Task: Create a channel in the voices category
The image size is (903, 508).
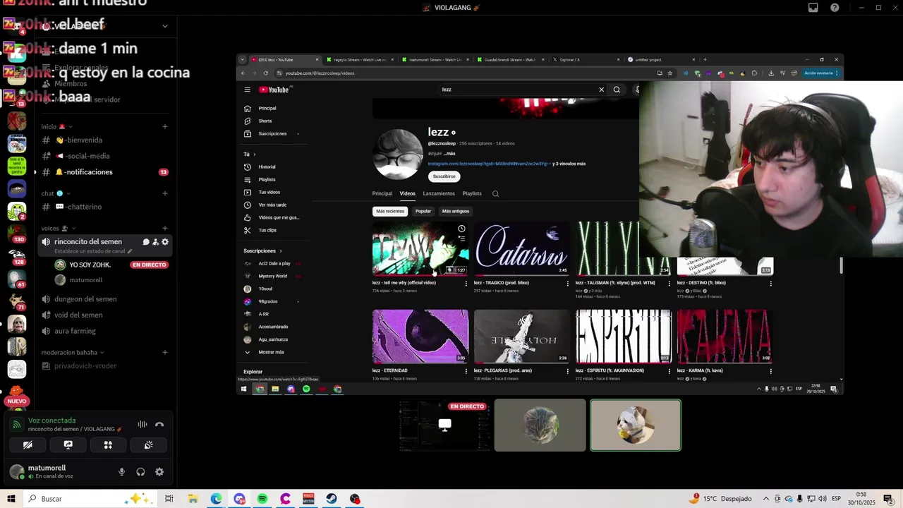Action: pos(165,229)
